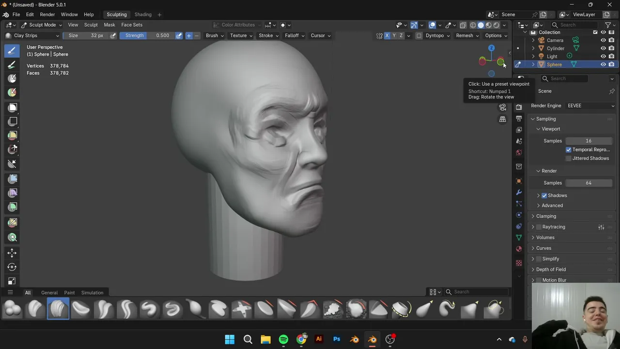This screenshot has width=620, height=349.
Task: Expand the Camera item in outliner
Action: pyautogui.click(x=533, y=40)
